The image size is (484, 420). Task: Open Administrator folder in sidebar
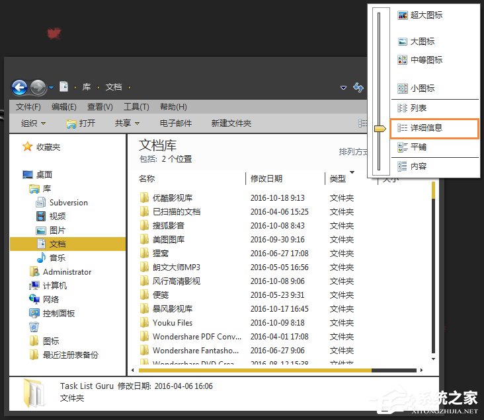61,271
